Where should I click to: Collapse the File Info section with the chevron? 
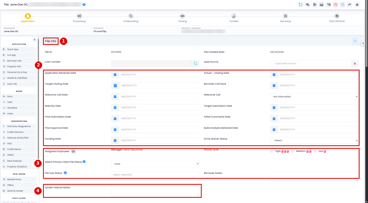[355, 41]
